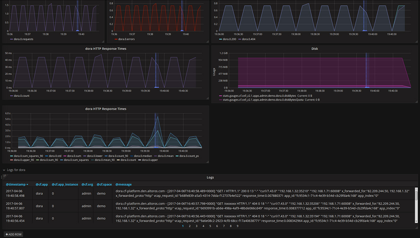Go to logs page 4
The height and width of the screenshot is (238, 420).
203,226
